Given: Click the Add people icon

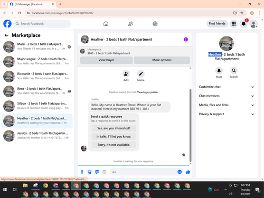Looking at the screenshot, I should [126, 74].
